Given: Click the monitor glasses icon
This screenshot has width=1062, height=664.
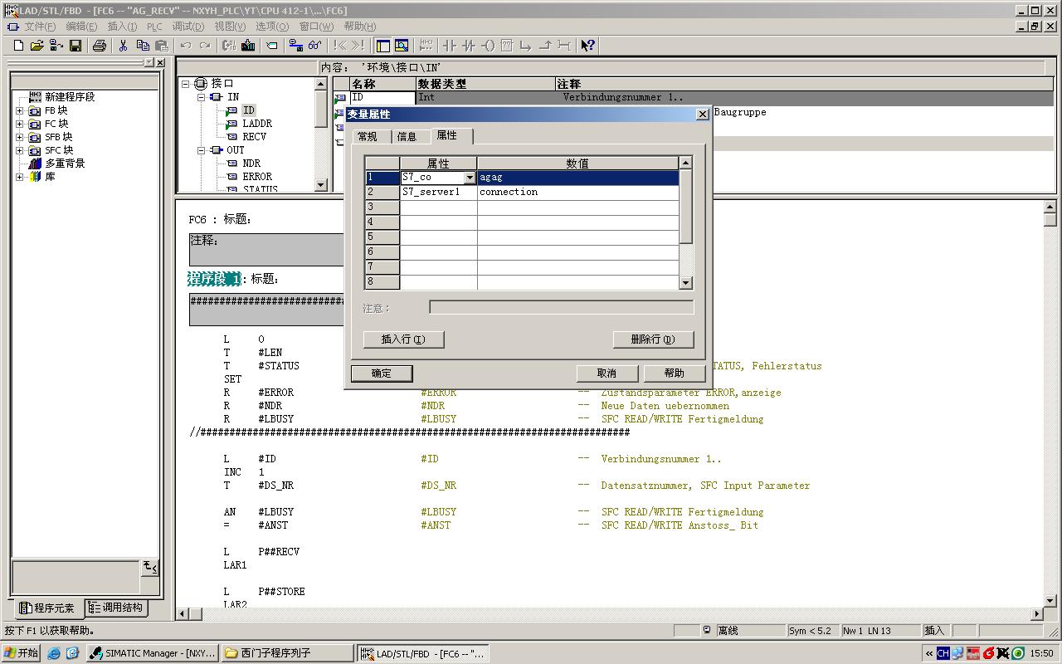Looking at the screenshot, I should [x=314, y=46].
